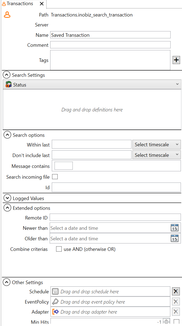Viewport: 182px width, 326px height.
Task: Clear the EventPolicy field with X button
Action: (x=176, y=302)
